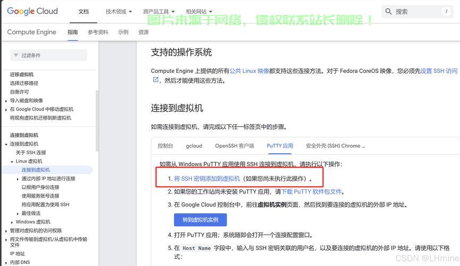Open 关于 SSH 连接 sidebar item
Viewport: 460px width, 266px height.
pos(31,152)
